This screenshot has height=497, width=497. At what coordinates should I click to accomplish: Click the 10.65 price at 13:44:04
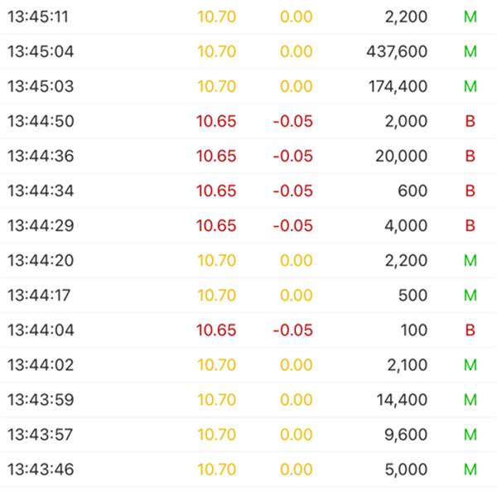[x=216, y=331]
